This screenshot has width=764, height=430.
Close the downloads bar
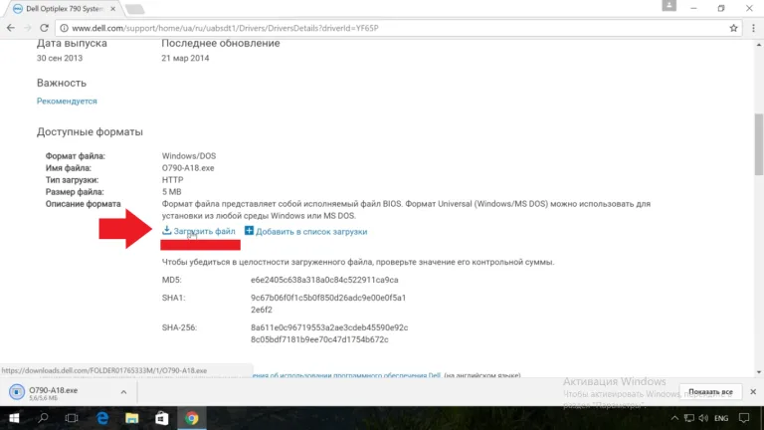[x=753, y=392]
